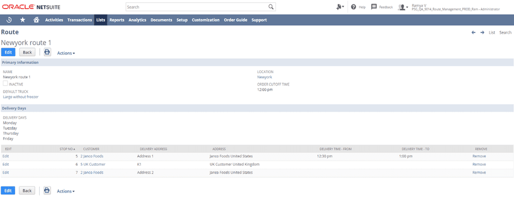Go to next record arrow
This screenshot has width=514, height=199.
(x=482, y=33)
